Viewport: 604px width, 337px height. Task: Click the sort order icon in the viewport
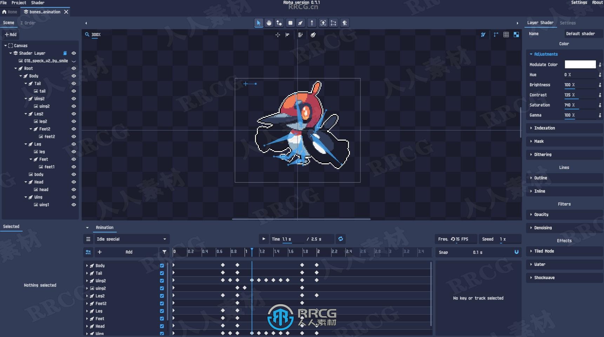tap(300, 35)
